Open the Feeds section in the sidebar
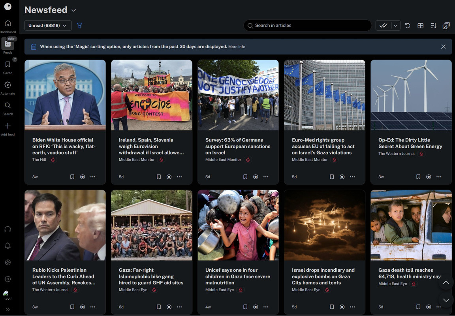This screenshot has width=455, height=316. (x=8, y=47)
